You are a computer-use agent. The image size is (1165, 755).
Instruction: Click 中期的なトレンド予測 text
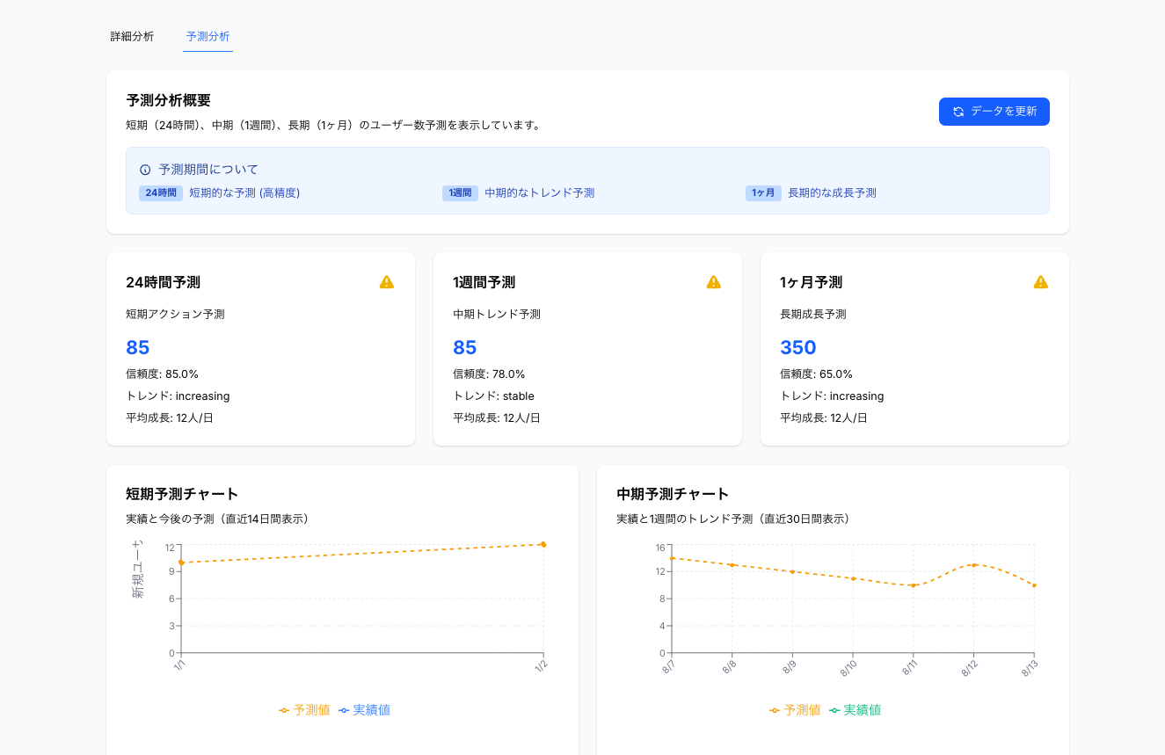coord(539,193)
